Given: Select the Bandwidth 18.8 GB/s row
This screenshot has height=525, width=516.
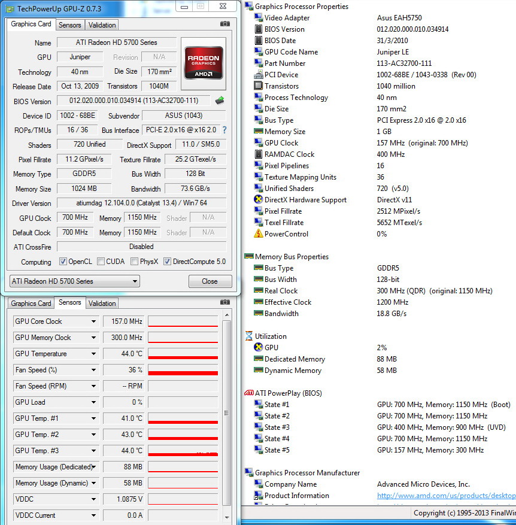Looking at the screenshot, I should coord(330,314).
